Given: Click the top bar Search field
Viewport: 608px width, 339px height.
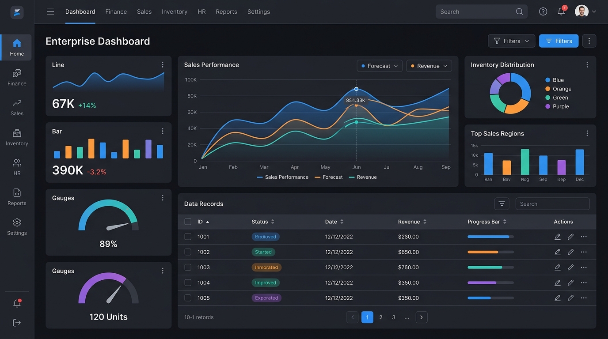Looking at the screenshot, I should [x=482, y=12].
